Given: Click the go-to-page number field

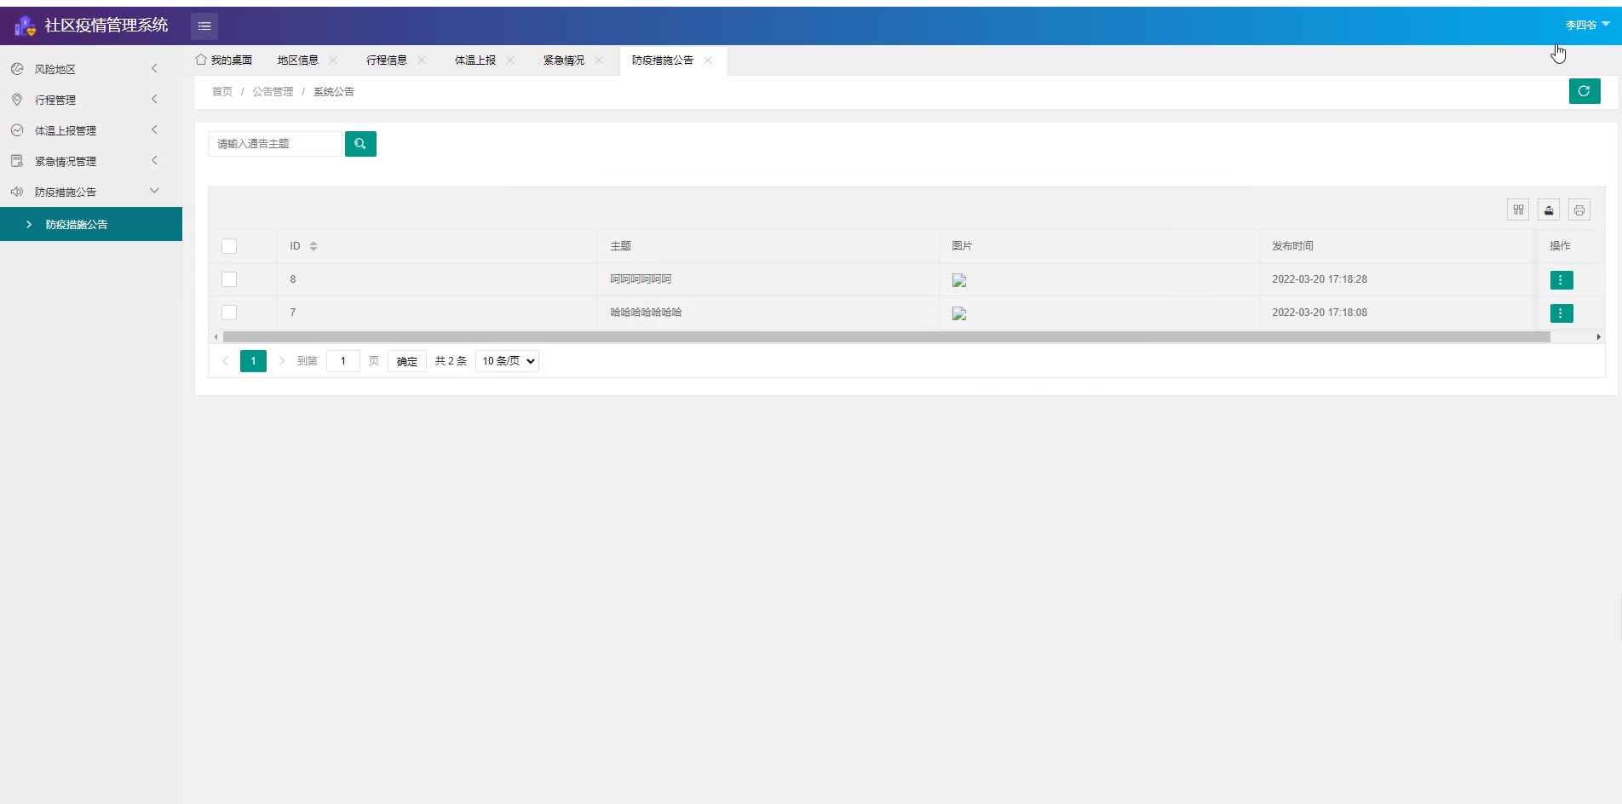Looking at the screenshot, I should coord(343,361).
